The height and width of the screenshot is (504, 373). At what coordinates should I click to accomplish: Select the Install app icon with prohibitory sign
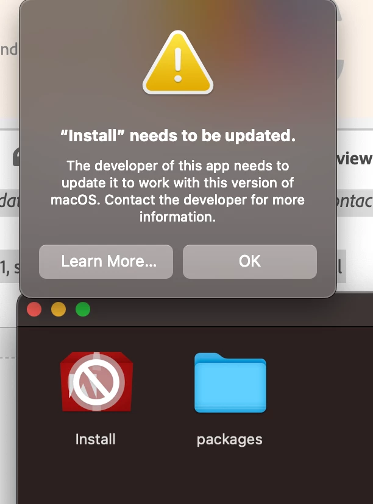pos(96,382)
